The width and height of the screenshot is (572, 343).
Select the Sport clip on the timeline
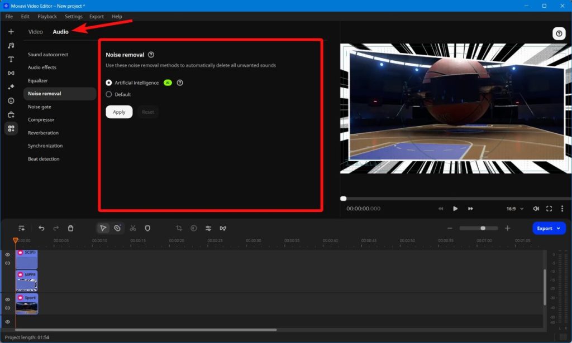click(27, 303)
